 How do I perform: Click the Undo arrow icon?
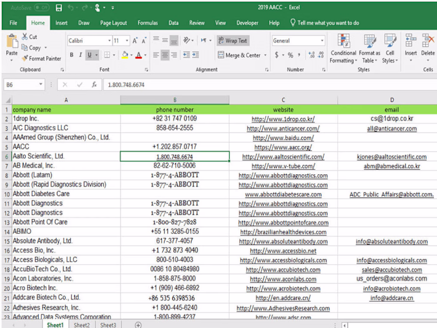tap(71, 7)
